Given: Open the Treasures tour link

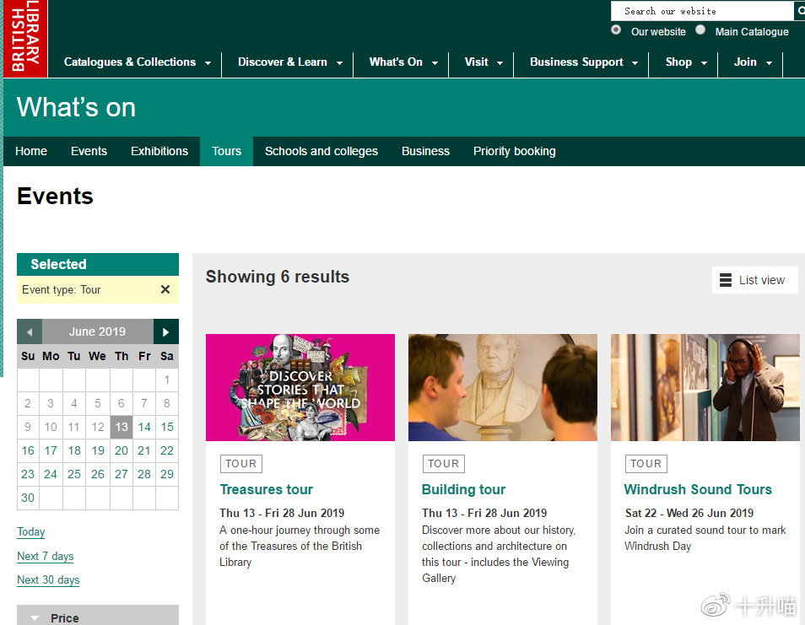Looking at the screenshot, I should click(267, 489).
